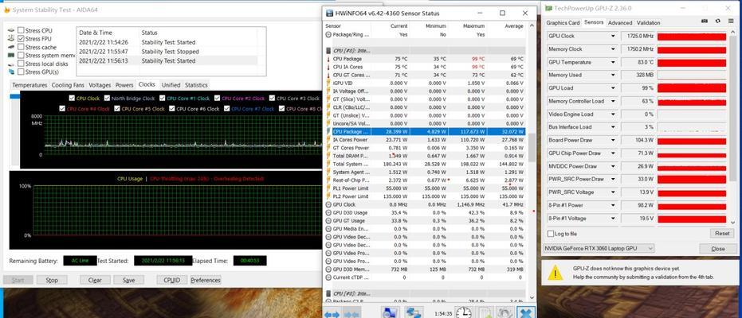This screenshot has width=742, height=318.
Task: Open GPU Clock sensor dropdown
Action: click(x=614, y=36)
